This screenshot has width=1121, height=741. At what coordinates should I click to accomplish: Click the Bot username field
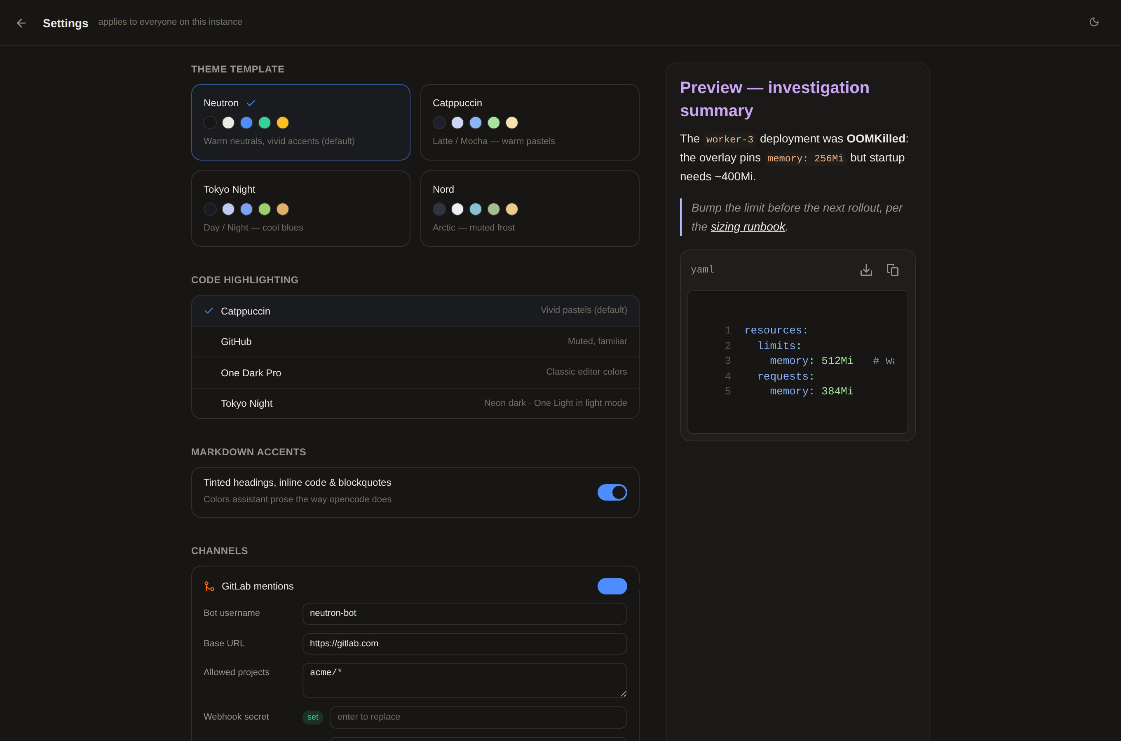[464, 613]
